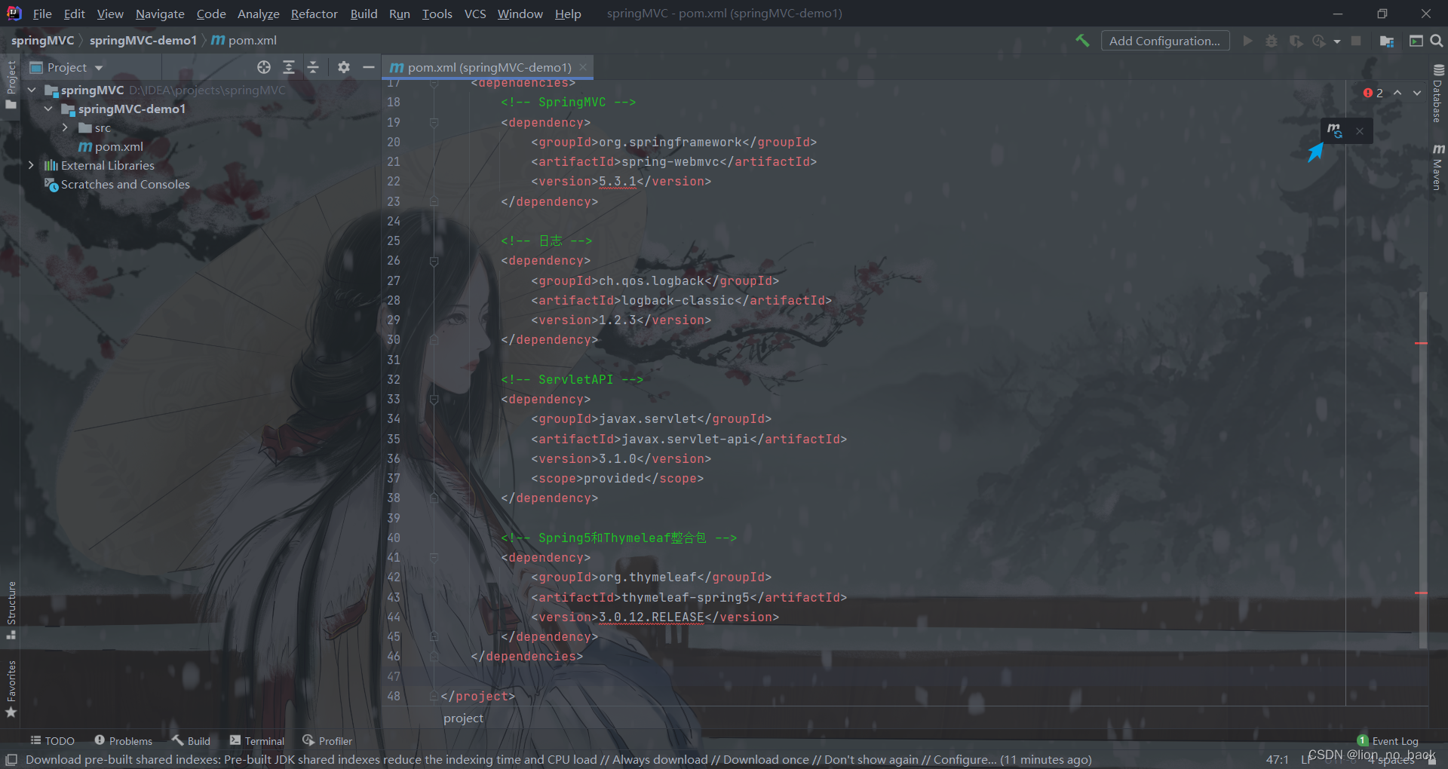Collapse the springMVC-demo1 module node
The image size is (1448, 769).
point(48,109)
